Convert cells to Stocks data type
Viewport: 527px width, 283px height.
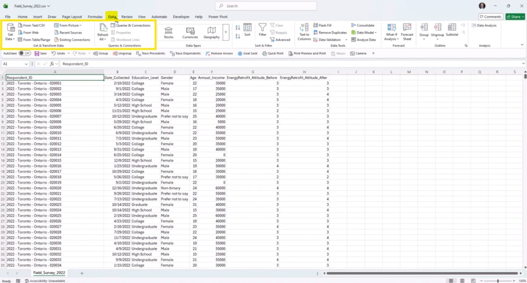coord(169,33)
